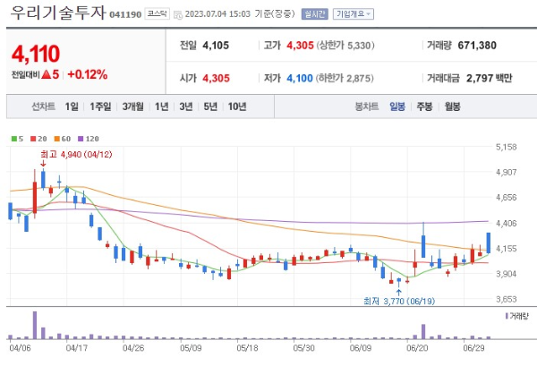The image size is (537, 366).
Task: Click the 거래대금 2,797 백만 value
Action: (x=489, y=78)
